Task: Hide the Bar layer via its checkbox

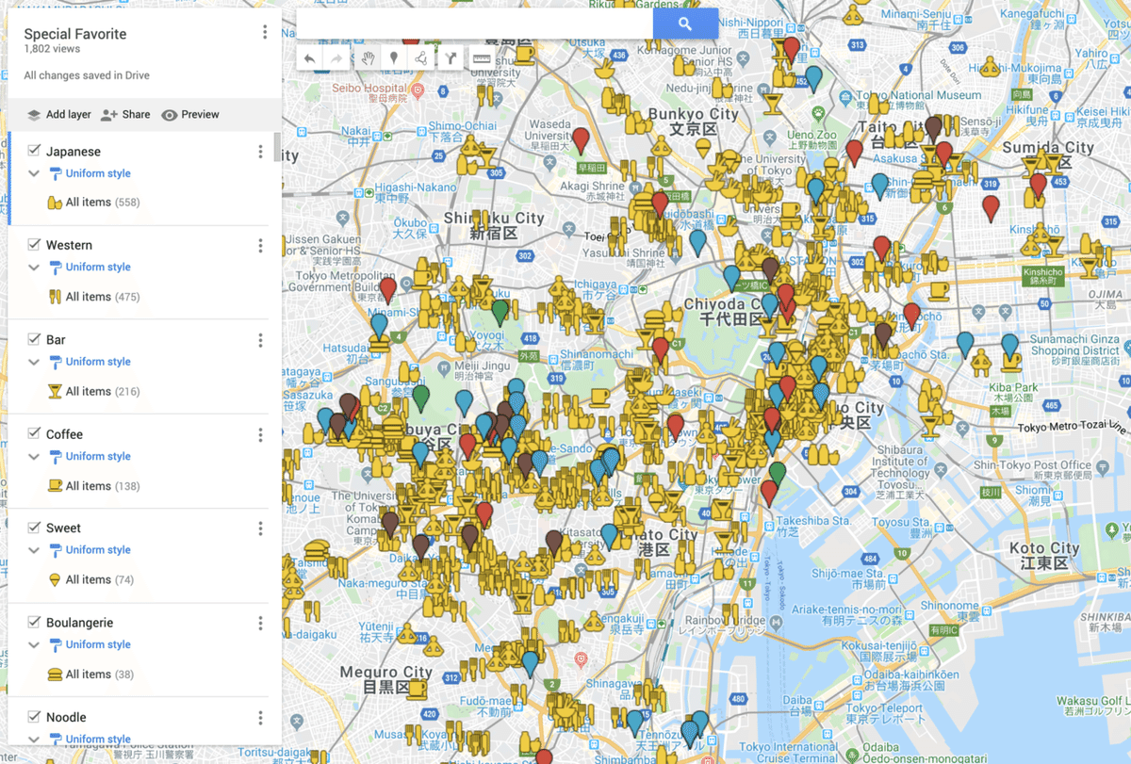Action: pyautogui.click(x=34, y=339)
